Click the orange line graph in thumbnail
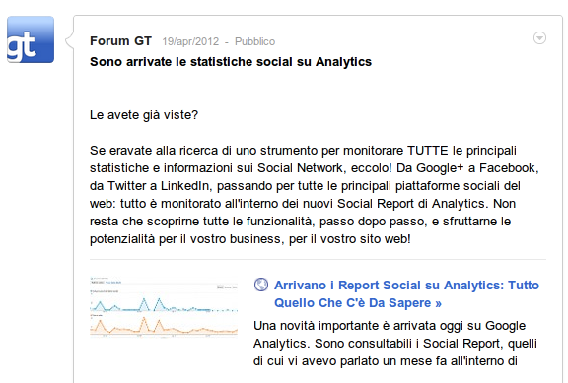This screenshot has width=568, height=383. [164, 326]
